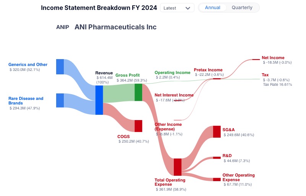Click the chevron arrow beside Latest
This screenshot has width=306, height=196.
pyautogui.click(x=188, y=8)
